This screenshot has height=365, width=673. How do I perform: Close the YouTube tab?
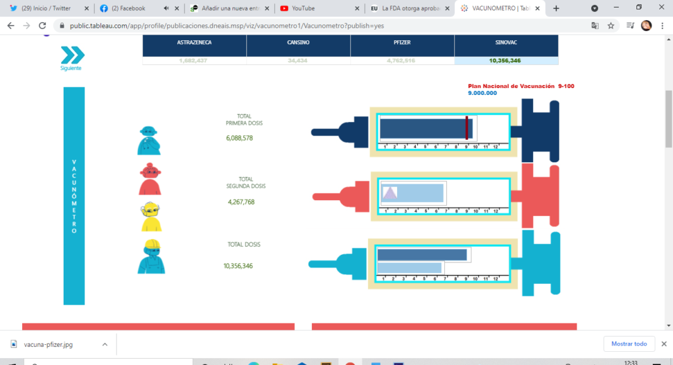point(357,8)
